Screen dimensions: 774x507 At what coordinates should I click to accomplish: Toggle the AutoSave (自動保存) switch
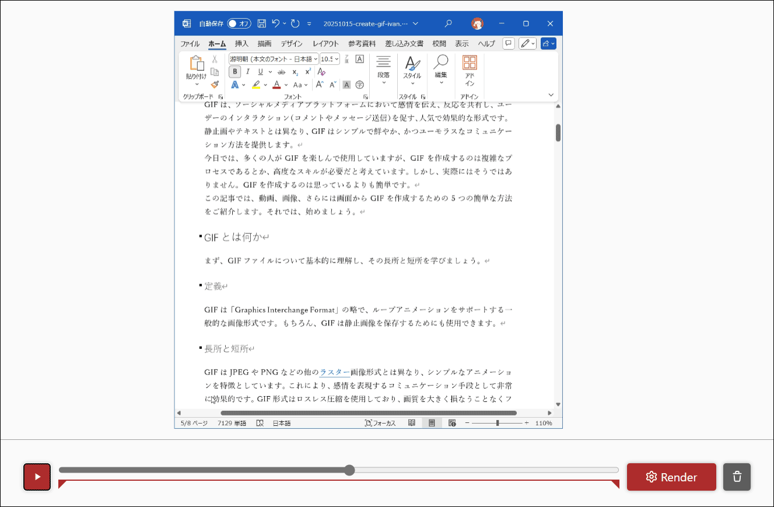(x=239, y=24)
